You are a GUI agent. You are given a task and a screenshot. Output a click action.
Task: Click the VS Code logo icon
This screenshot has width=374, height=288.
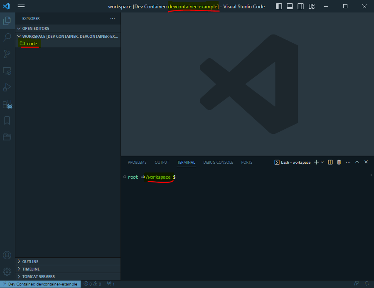pos(6,6)
